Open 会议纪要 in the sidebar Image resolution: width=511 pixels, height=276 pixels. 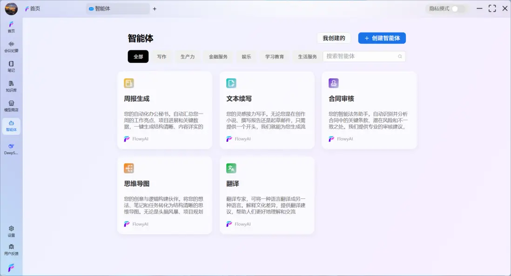coord(11,47)
